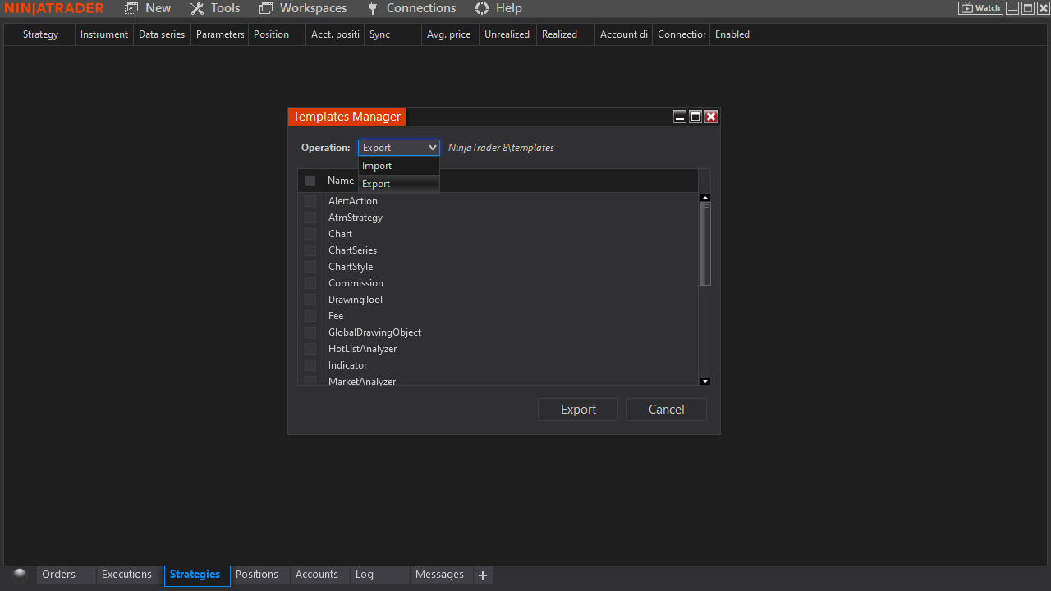Sort by Data series column header

point(162,34)
